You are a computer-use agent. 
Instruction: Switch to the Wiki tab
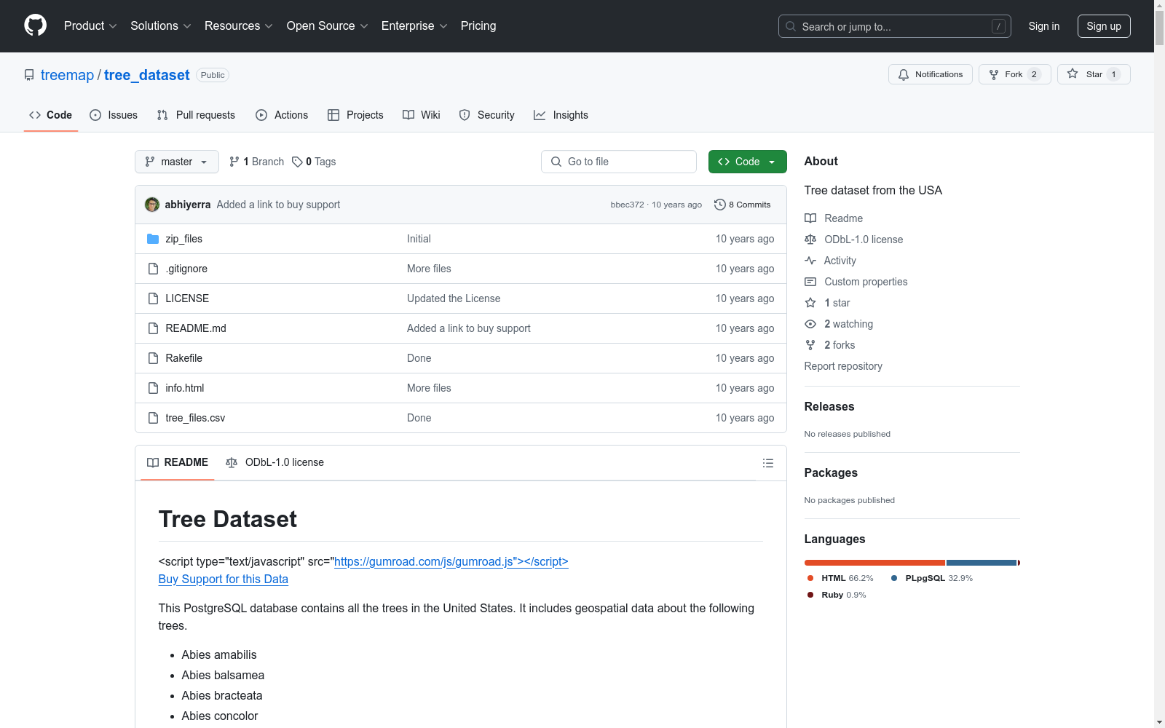pos(422,115)
